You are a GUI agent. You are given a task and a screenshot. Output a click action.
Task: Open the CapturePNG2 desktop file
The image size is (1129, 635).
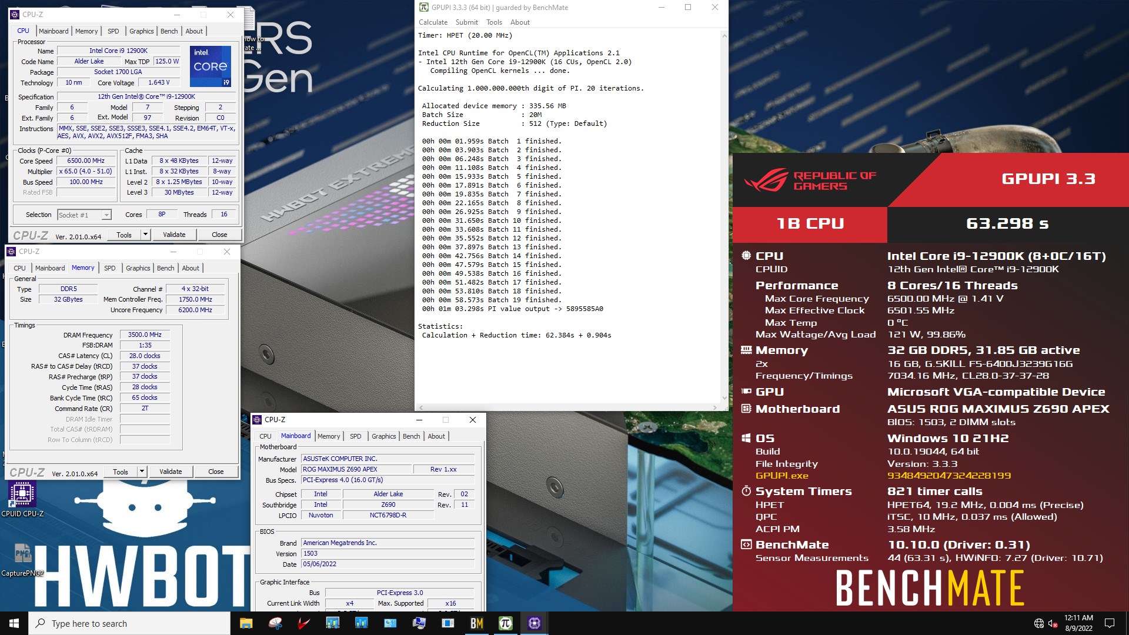(22, 559)
